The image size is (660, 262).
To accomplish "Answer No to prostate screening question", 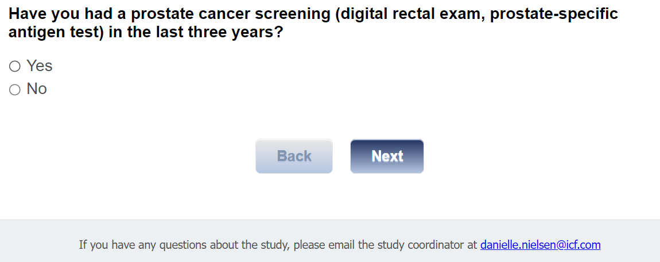I will click(x=15, y=89).
